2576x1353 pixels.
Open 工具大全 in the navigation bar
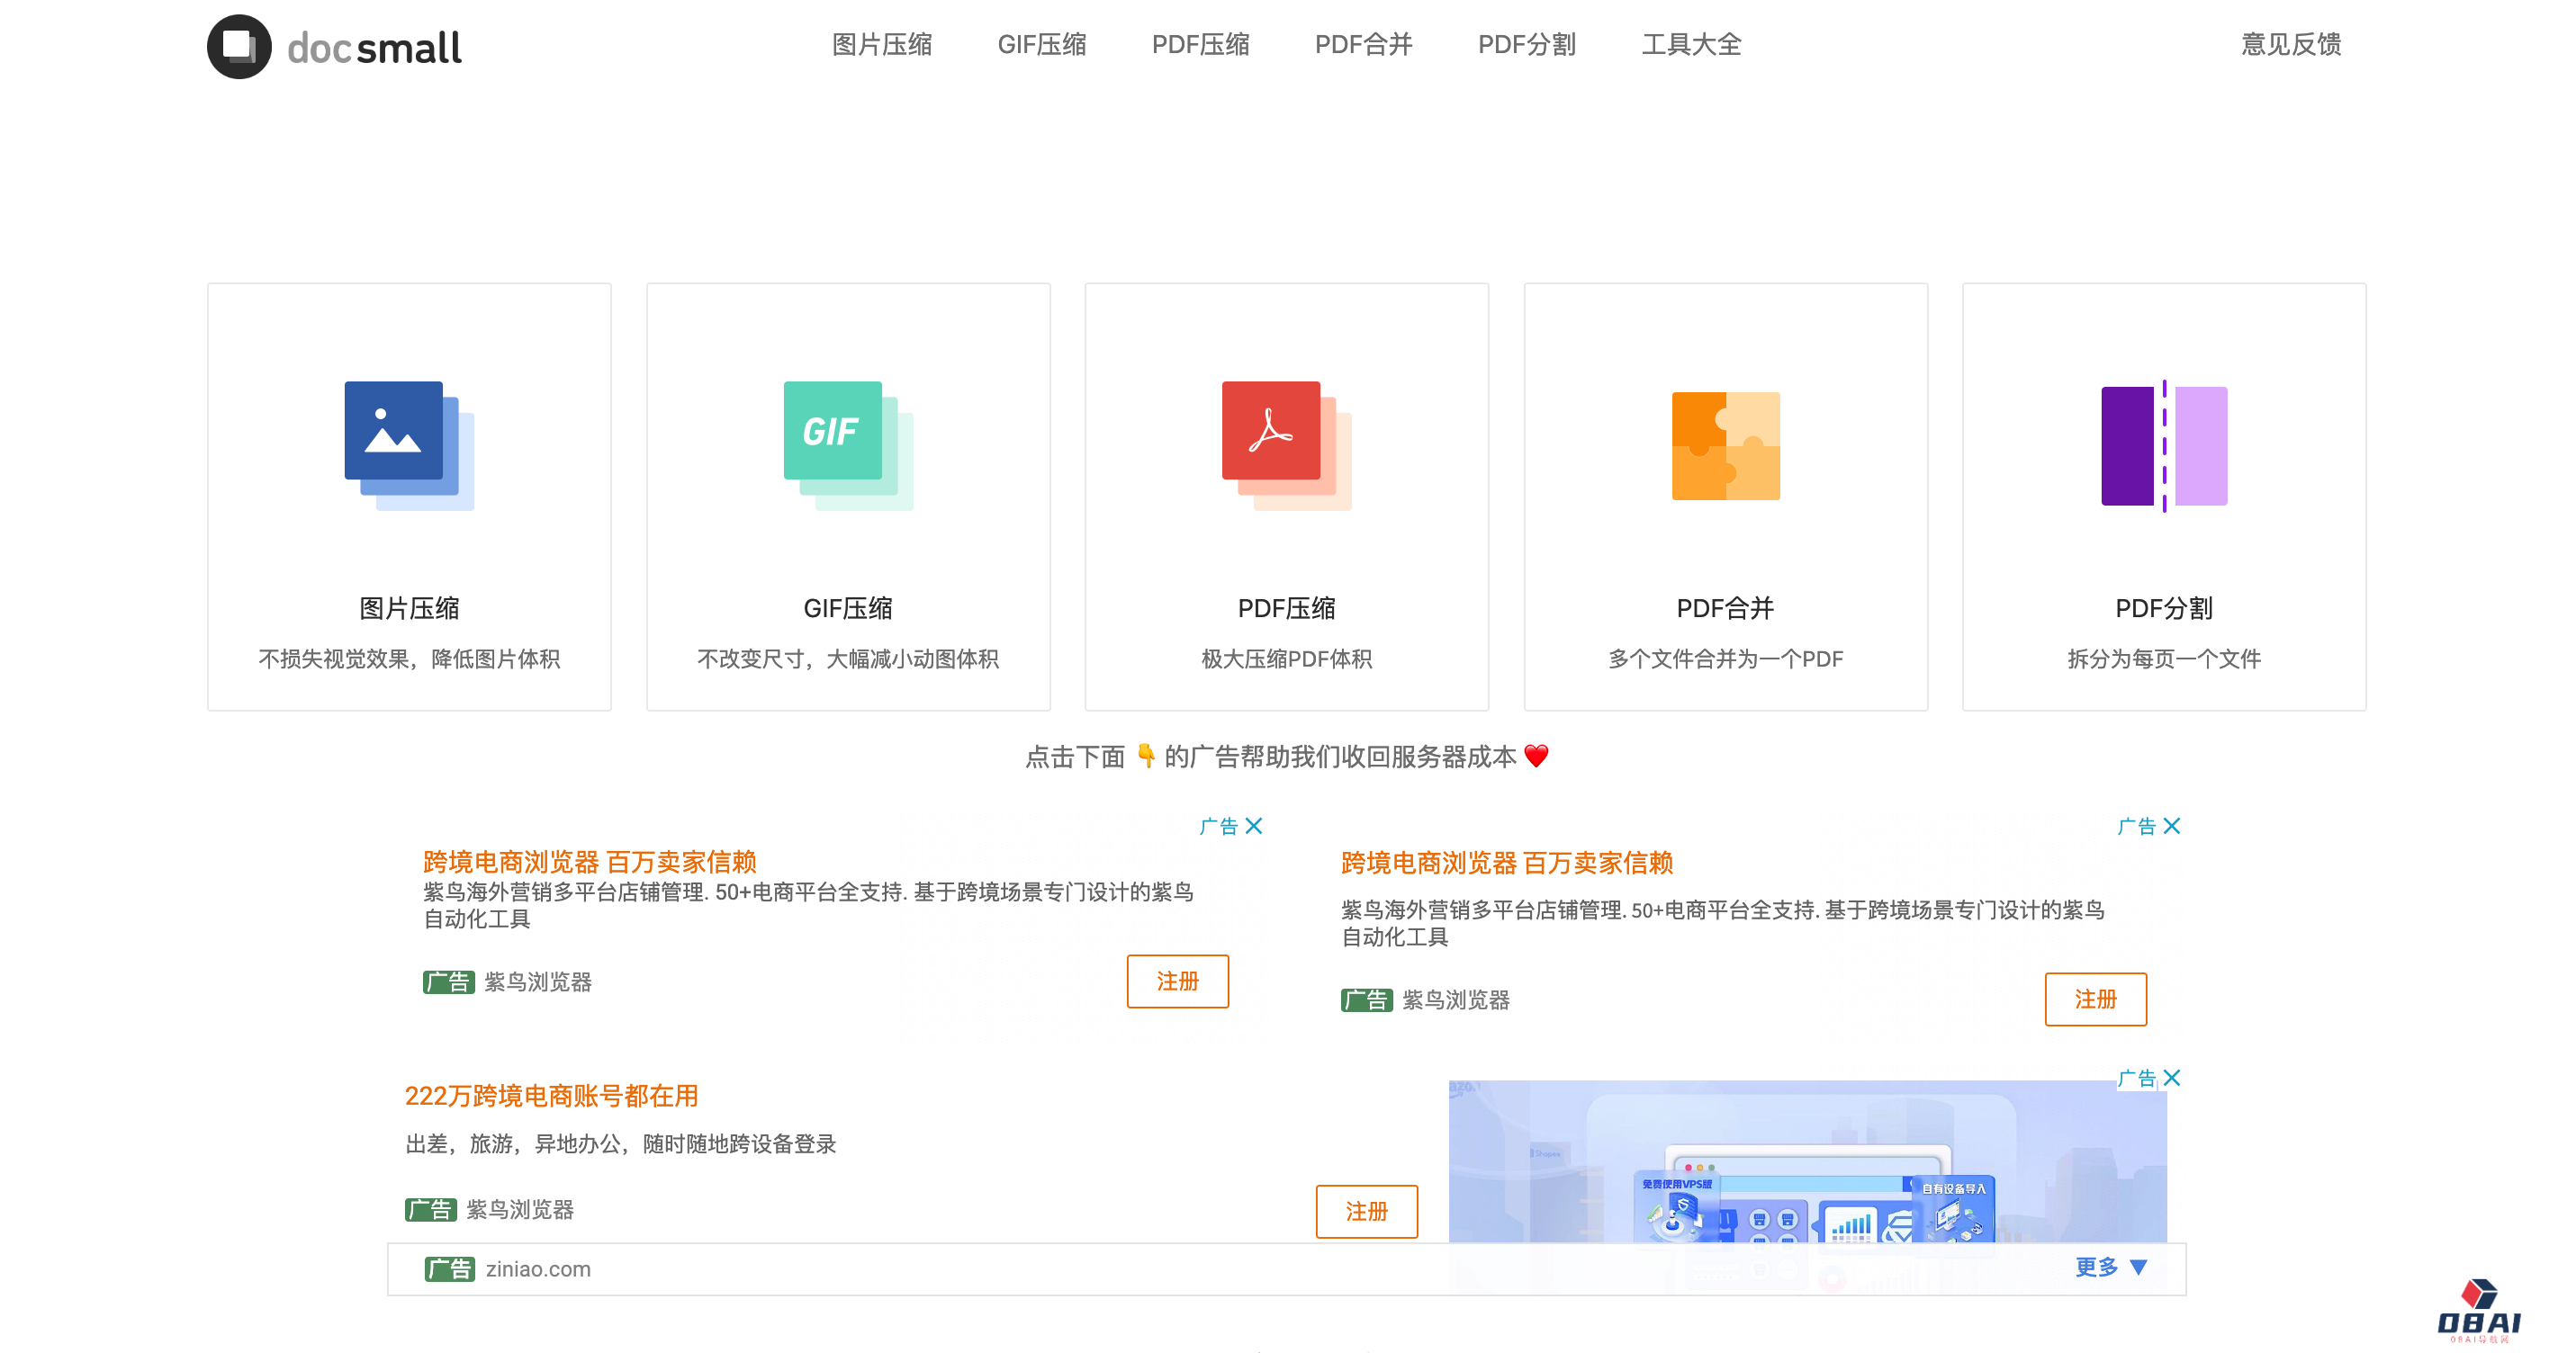(1691, 44)
